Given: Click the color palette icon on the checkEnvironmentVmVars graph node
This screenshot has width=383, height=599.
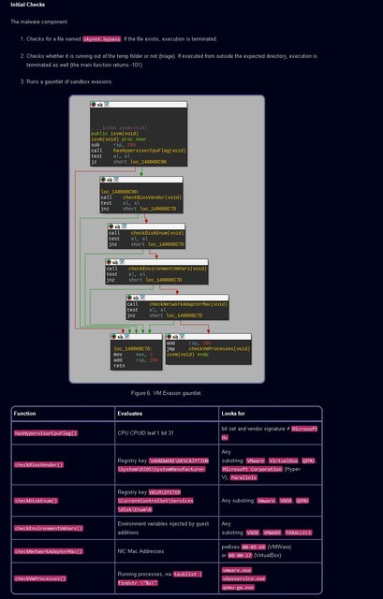Looking at the screenshot, I should tap(109, 262).
